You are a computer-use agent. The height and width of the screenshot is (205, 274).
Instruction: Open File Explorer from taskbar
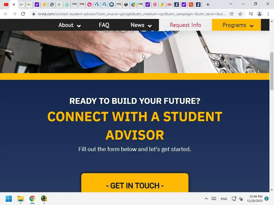click(20, 199)
